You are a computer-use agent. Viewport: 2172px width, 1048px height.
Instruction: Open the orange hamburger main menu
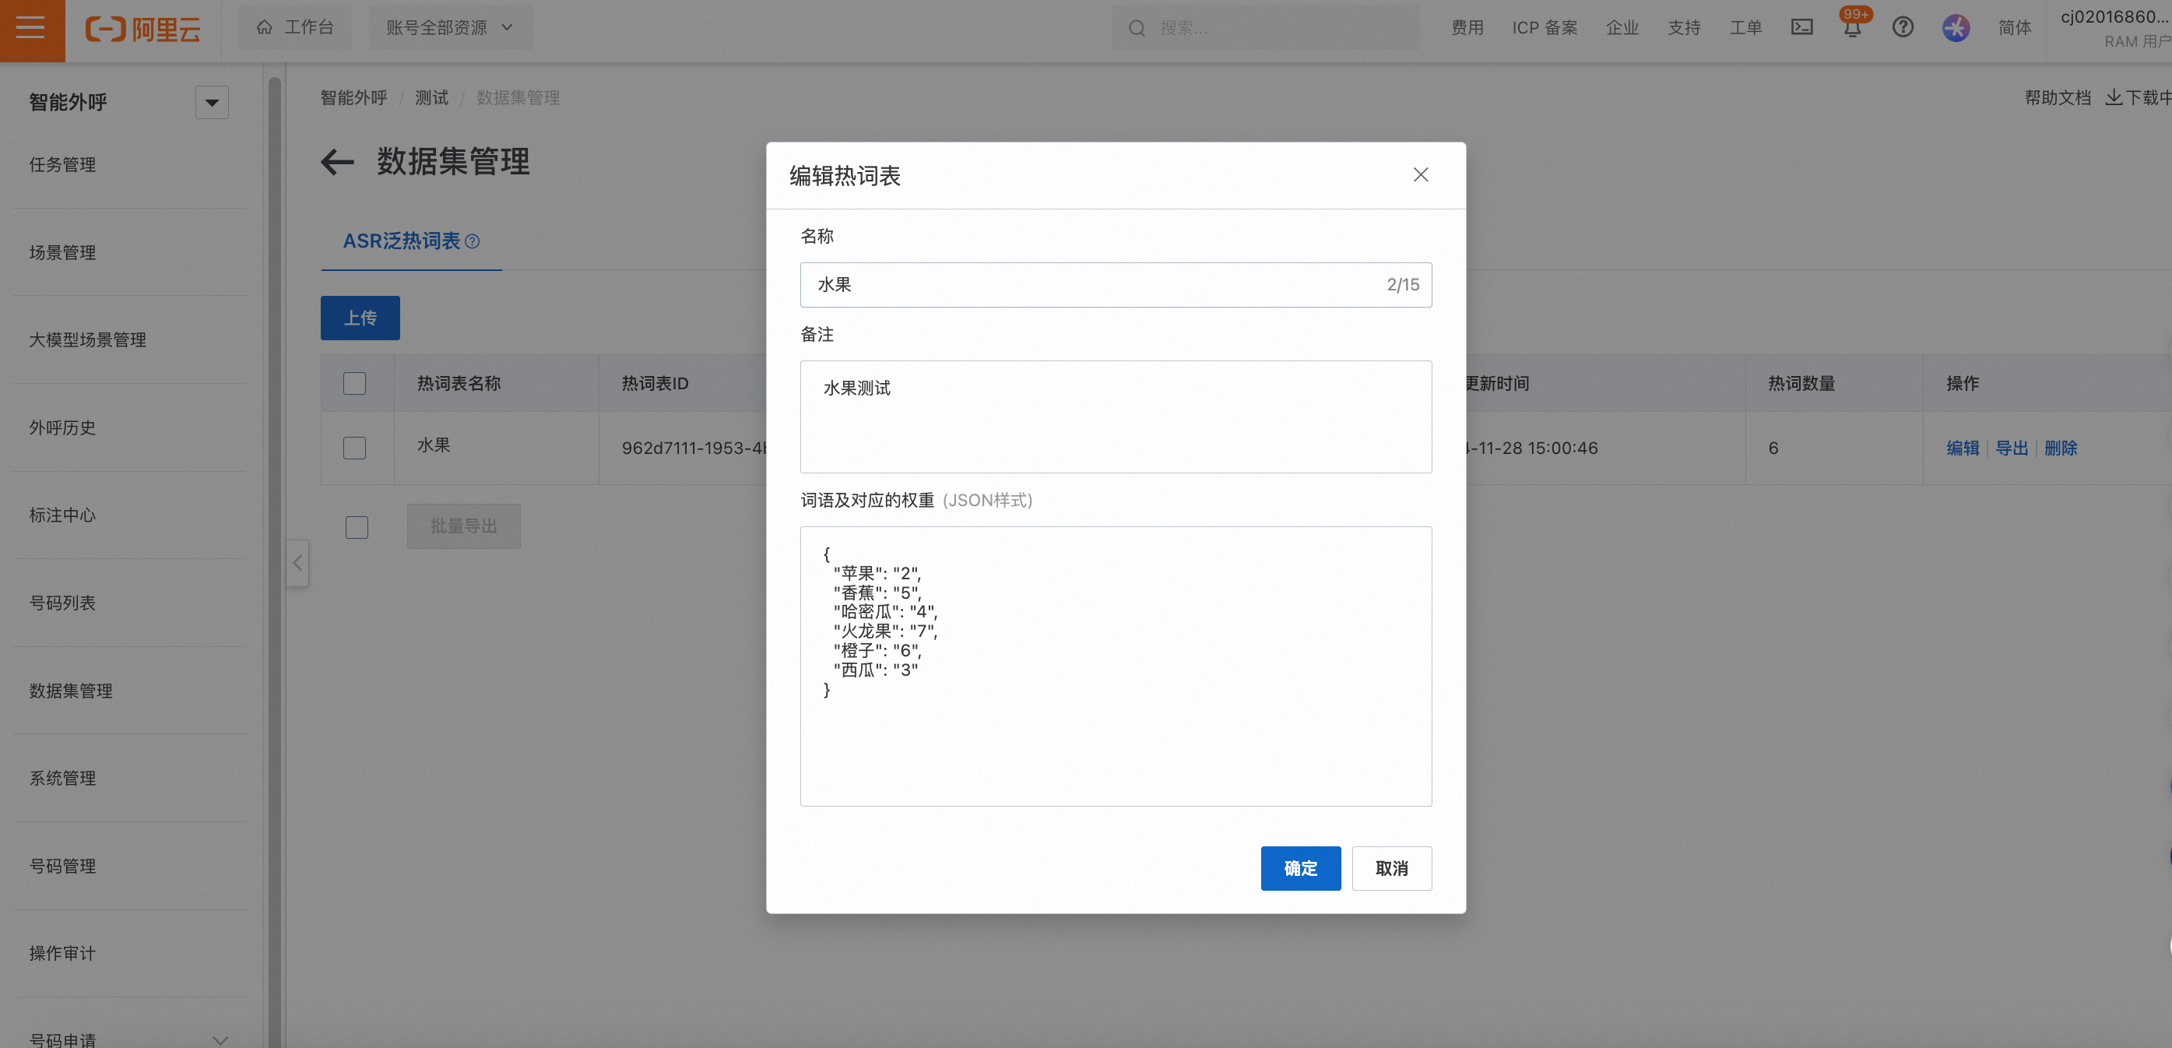31,29
